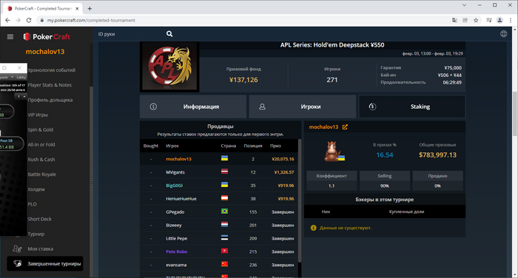Open a new browser tab
Screen dimensions: 518x278
coord(90,9)
